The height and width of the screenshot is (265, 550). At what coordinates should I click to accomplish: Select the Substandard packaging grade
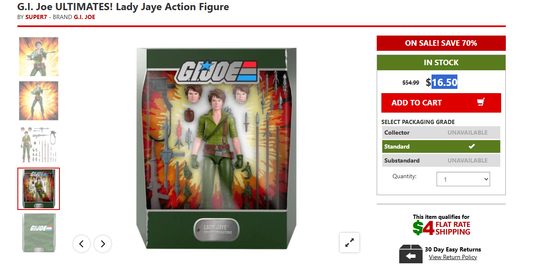(441, 160)
